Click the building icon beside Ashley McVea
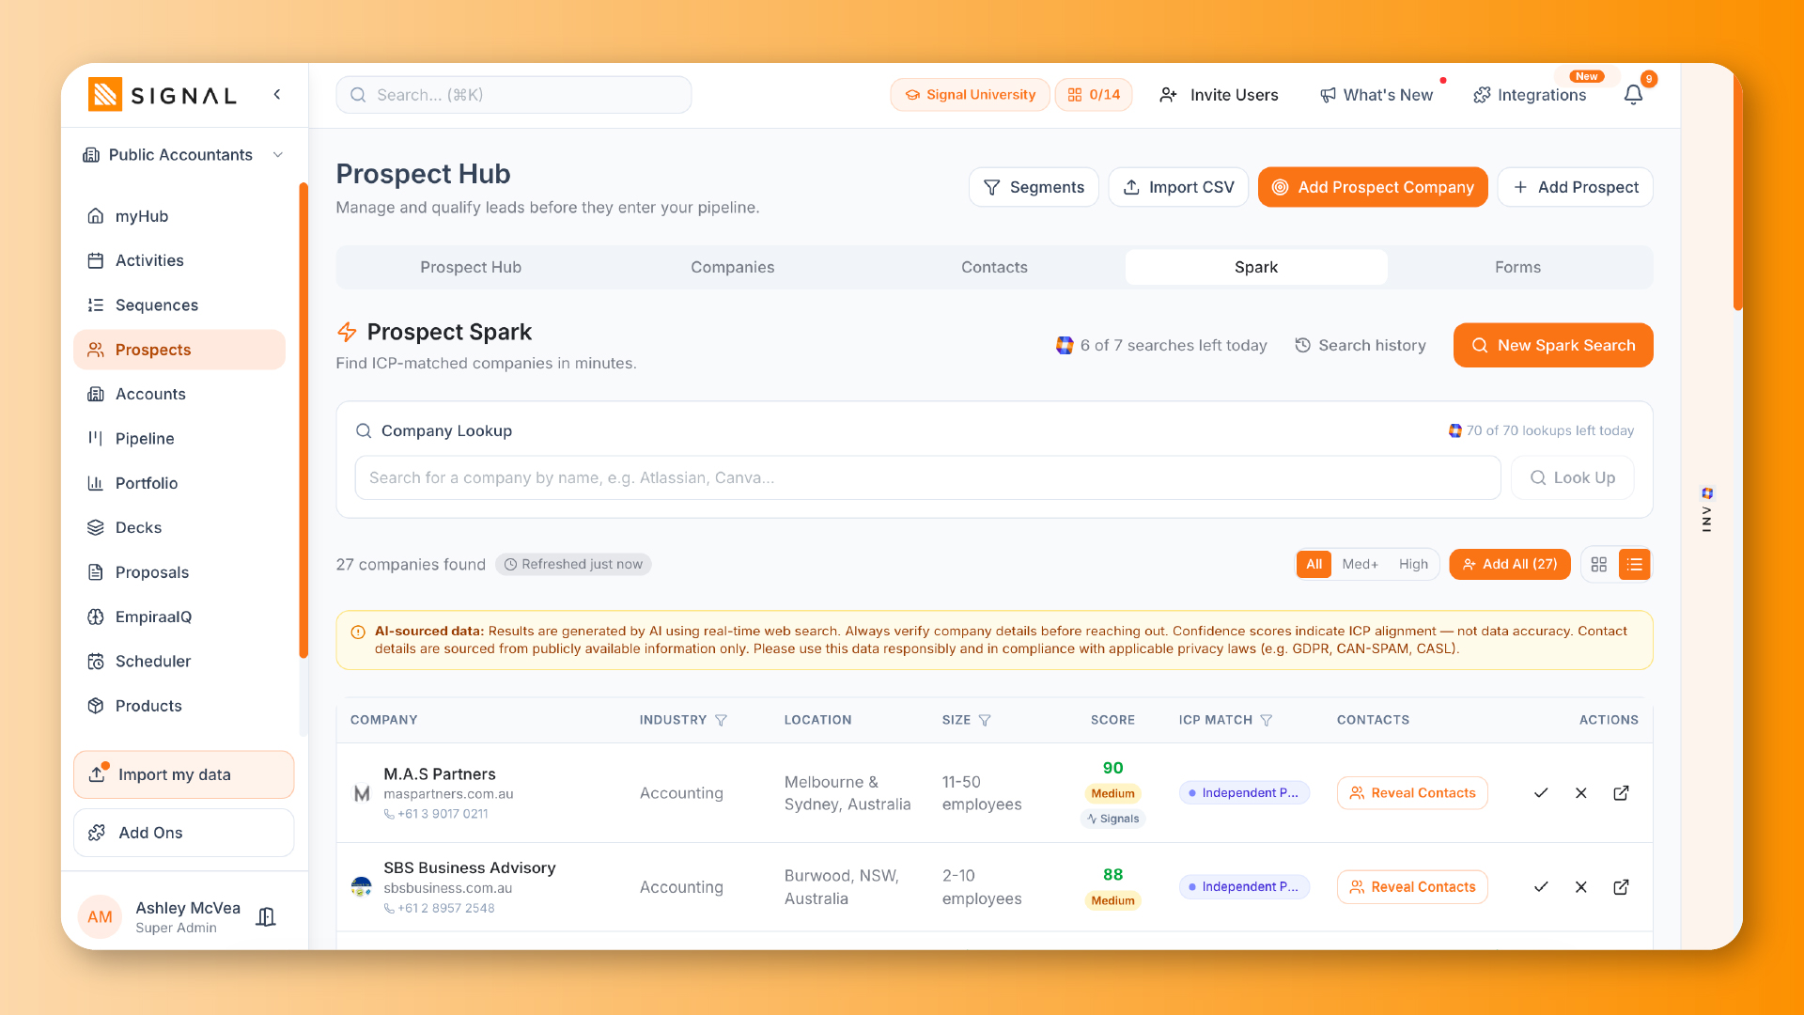Image resolution: width=1804 pixels, height=1015 pixels. coord(266,917)
